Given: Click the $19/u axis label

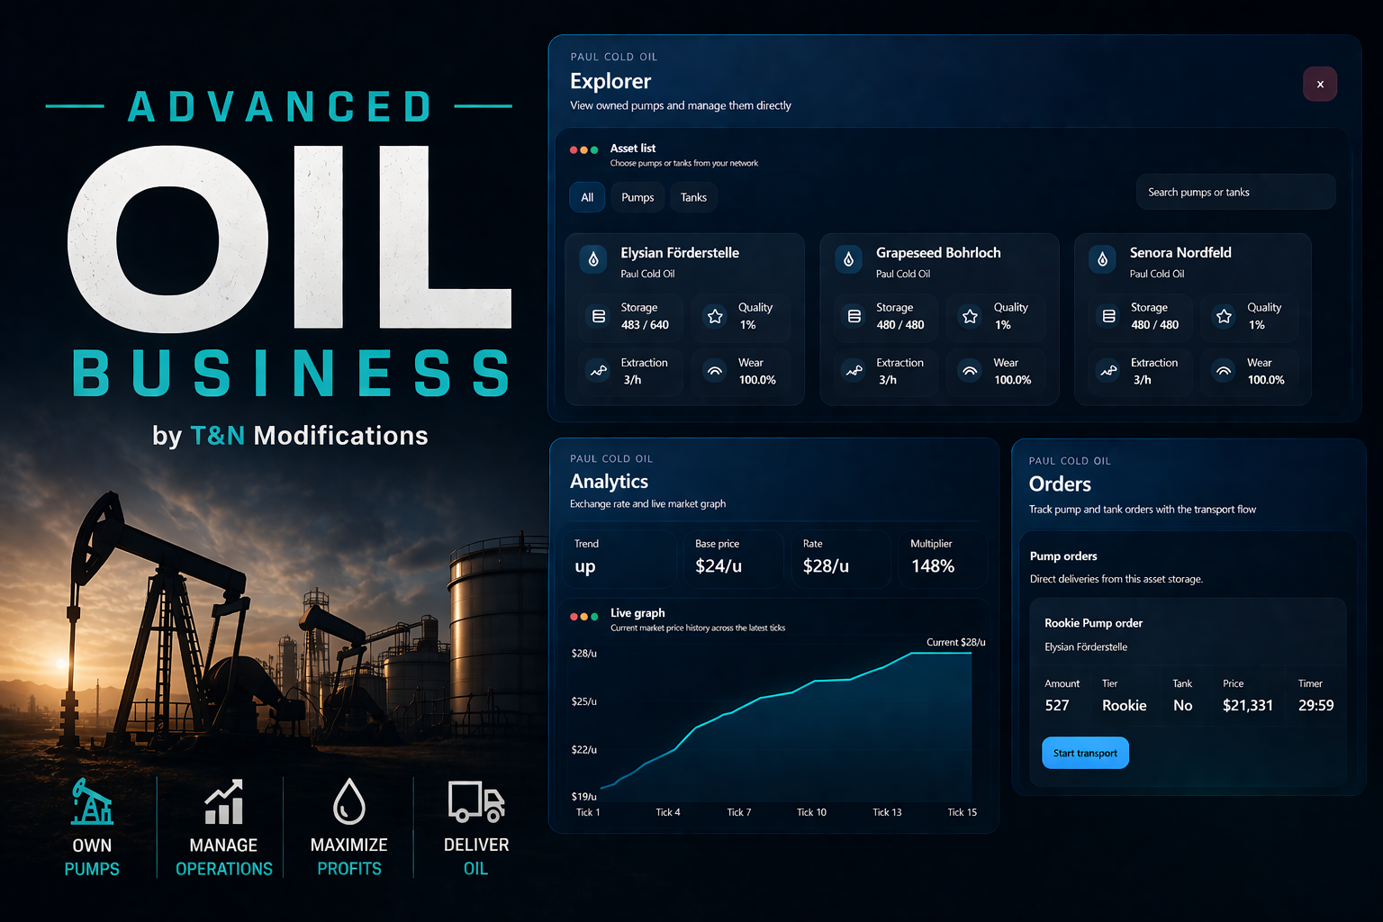Looking at the screenshot, I should 584,797.
